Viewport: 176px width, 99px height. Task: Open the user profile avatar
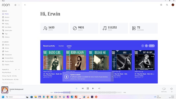pos(173,5)
